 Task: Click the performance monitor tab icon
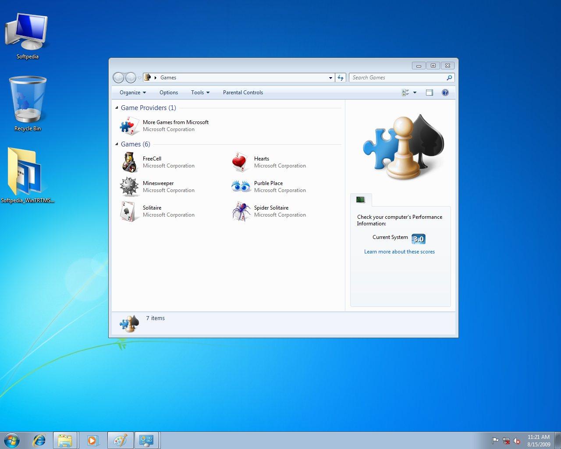(x=361, y=200)
